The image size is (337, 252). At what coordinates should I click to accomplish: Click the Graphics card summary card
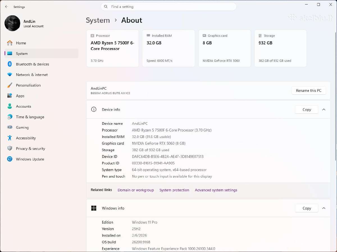point(225,48)
